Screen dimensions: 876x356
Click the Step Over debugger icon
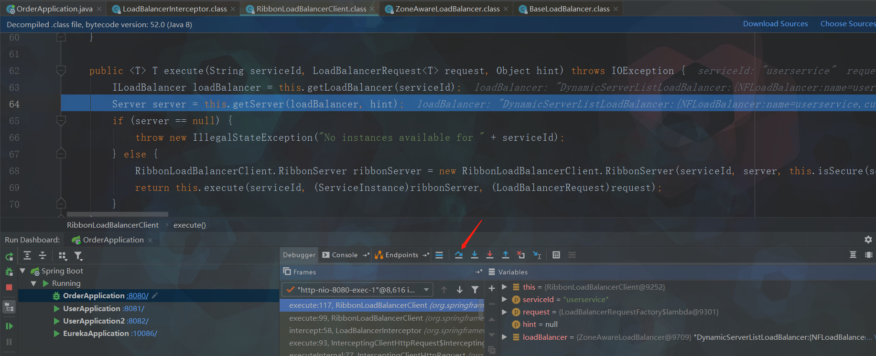tap(459, 255)
